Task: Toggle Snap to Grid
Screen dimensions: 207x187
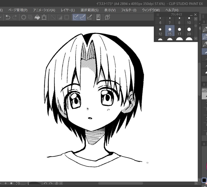Action: (x=90, y=17)
